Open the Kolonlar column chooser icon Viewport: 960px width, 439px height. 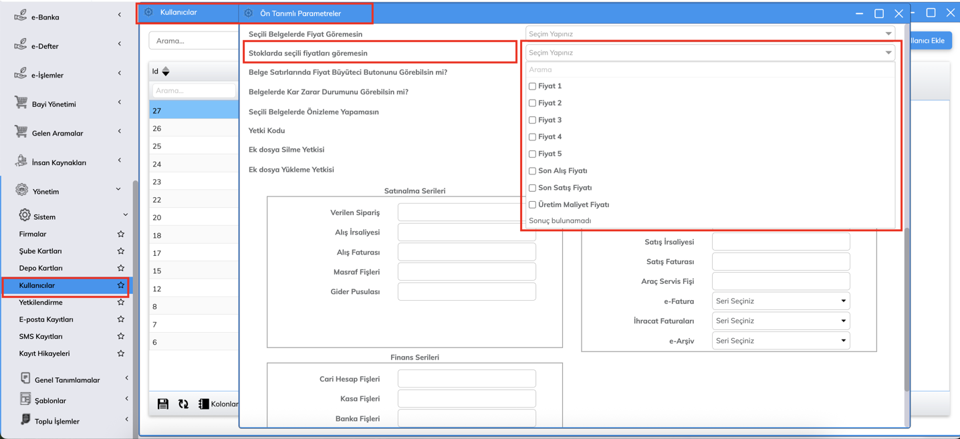point(204,404)
